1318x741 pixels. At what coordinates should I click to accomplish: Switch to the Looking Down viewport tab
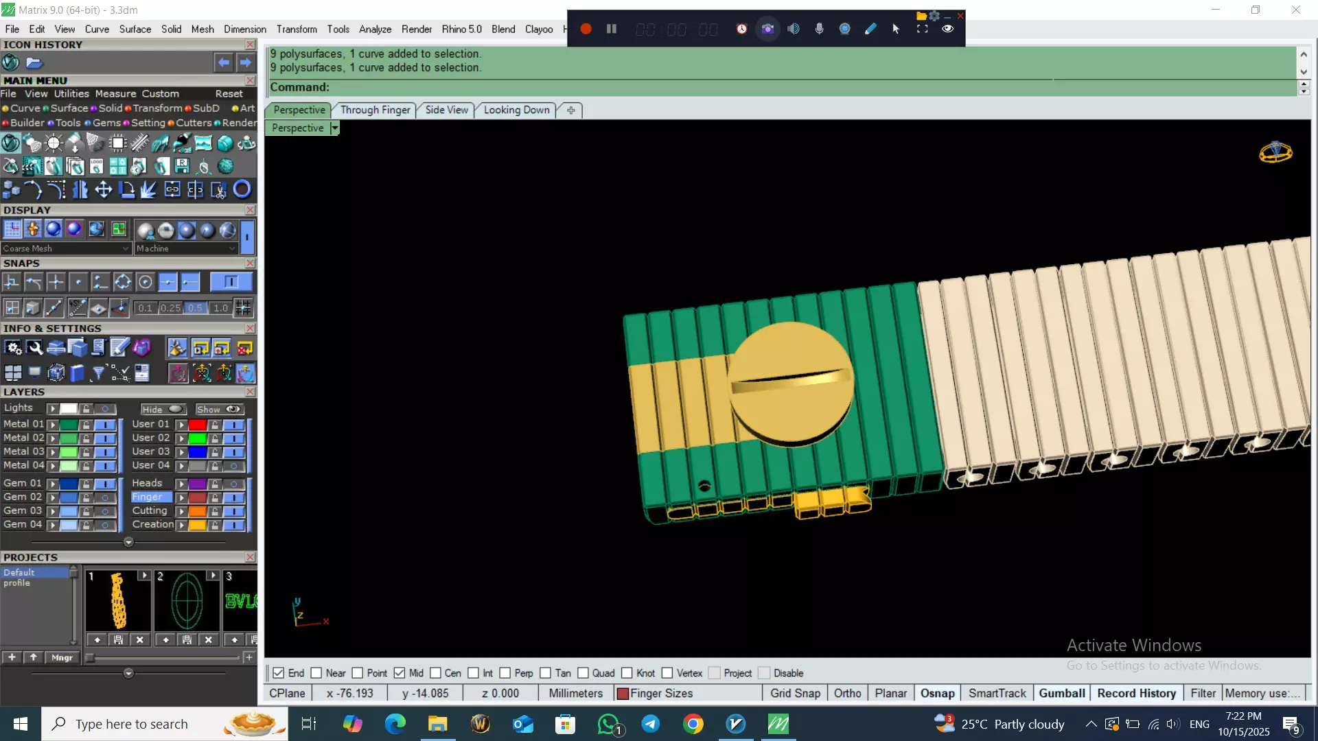coord(516,110)
